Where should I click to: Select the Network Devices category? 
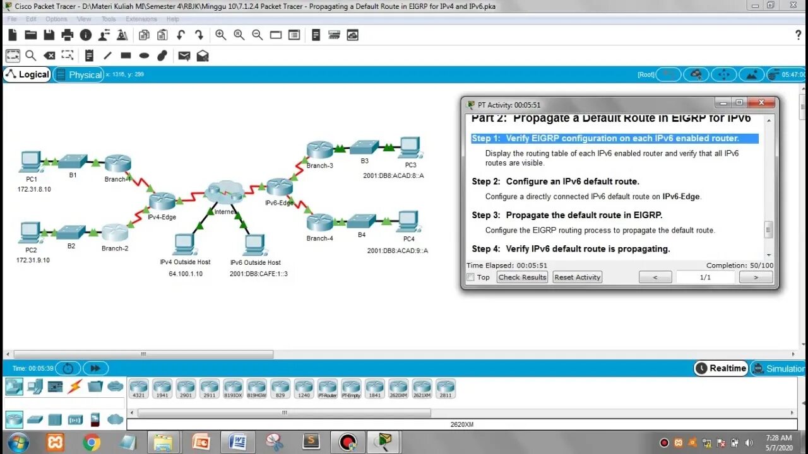click(x=14, y=387)
